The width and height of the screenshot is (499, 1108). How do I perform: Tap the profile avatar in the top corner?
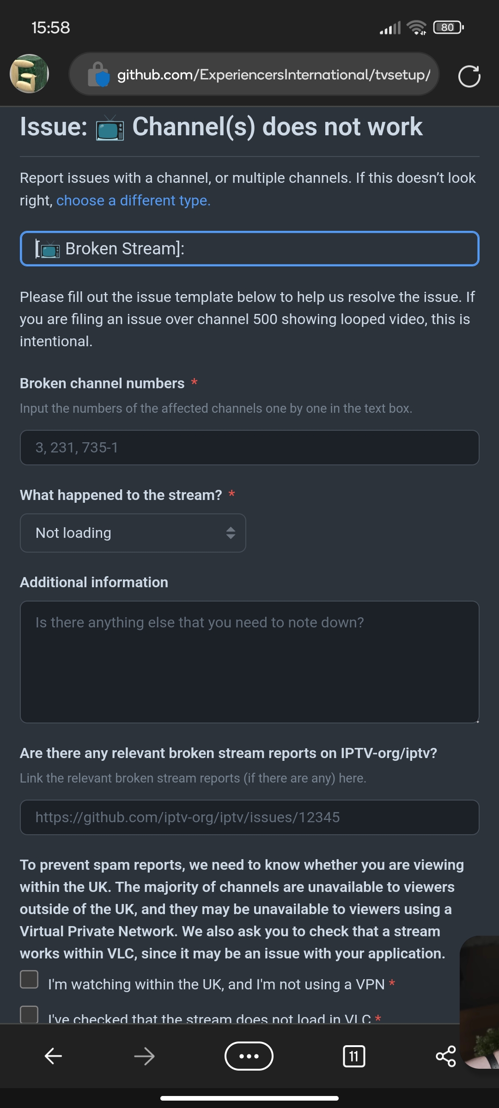(x=29, y=74)
